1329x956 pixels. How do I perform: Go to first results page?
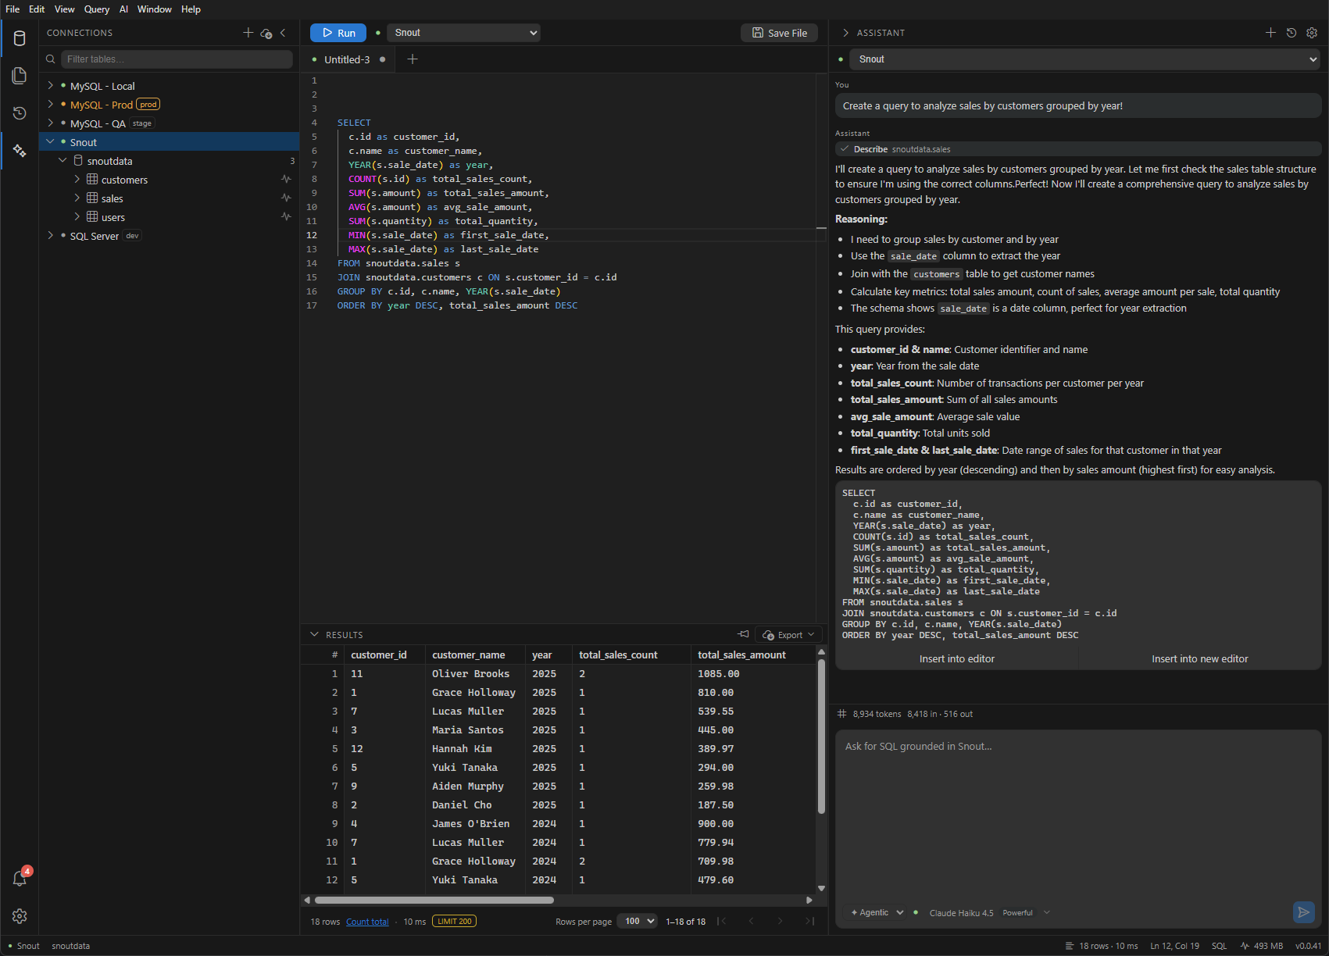point(722,921)
